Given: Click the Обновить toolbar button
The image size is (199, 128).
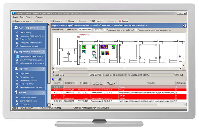Looking at the screenshot, I should pos(56,21).
